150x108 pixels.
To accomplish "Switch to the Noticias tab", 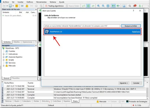I will pos(8,101).
